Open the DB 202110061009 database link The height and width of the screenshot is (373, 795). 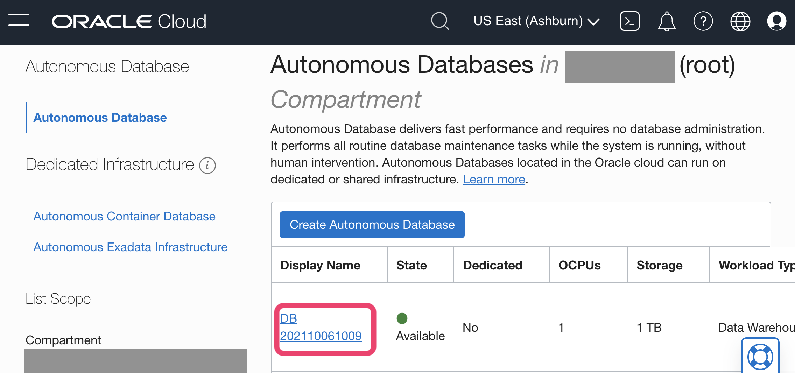coord(321,328)
